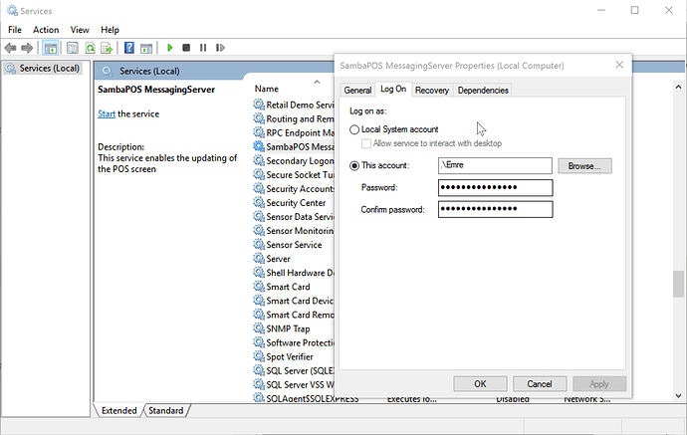
Task: Click gear icon of Retail Demo Service
Action: (x=259, y=105)
